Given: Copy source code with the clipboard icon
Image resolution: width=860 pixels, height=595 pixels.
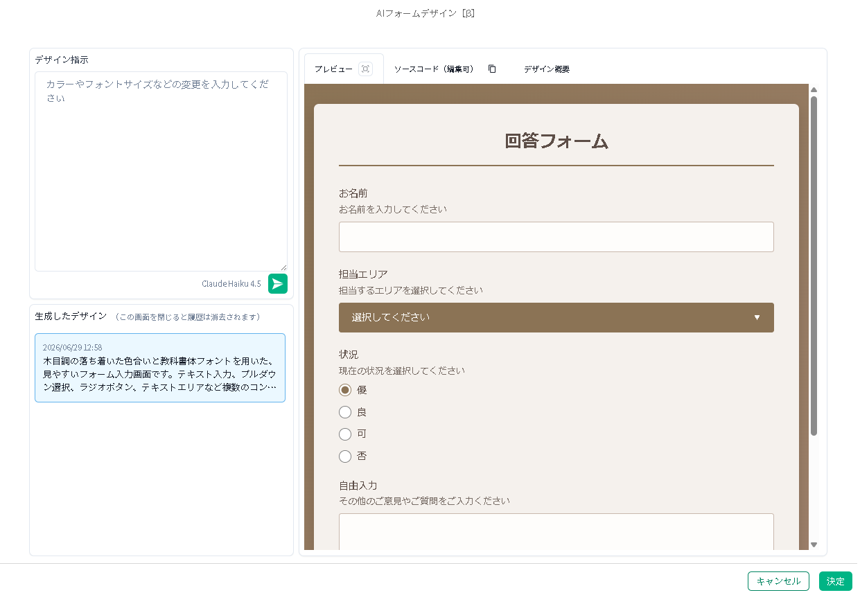Looking at the screenshot, I should [x=492, y=69].
